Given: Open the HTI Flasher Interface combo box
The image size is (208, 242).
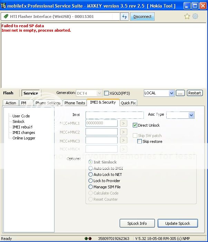Looking at the screenshot, I should coord(60,17).
